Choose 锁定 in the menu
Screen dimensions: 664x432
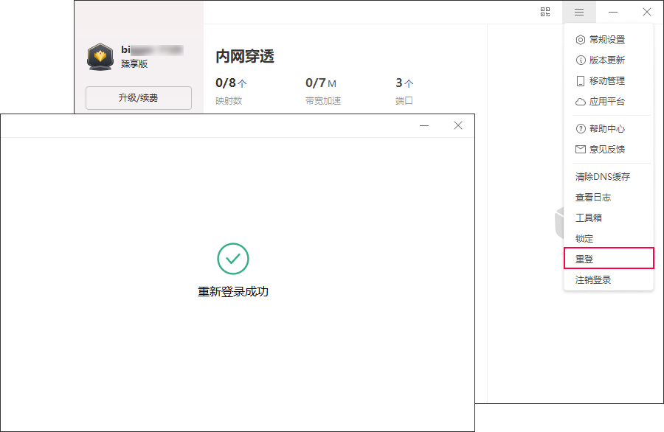point(584,239)
